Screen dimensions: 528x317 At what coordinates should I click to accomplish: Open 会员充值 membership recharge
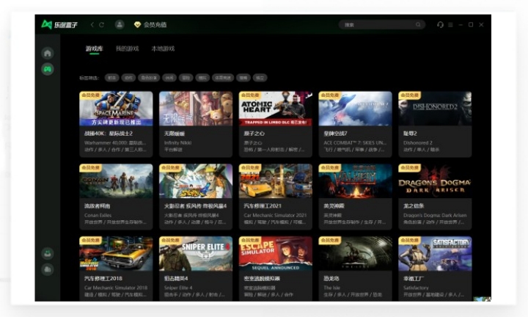coord(150,25)
